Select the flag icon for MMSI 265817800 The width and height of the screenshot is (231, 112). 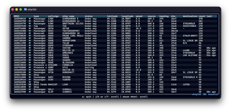click(30, 75)
